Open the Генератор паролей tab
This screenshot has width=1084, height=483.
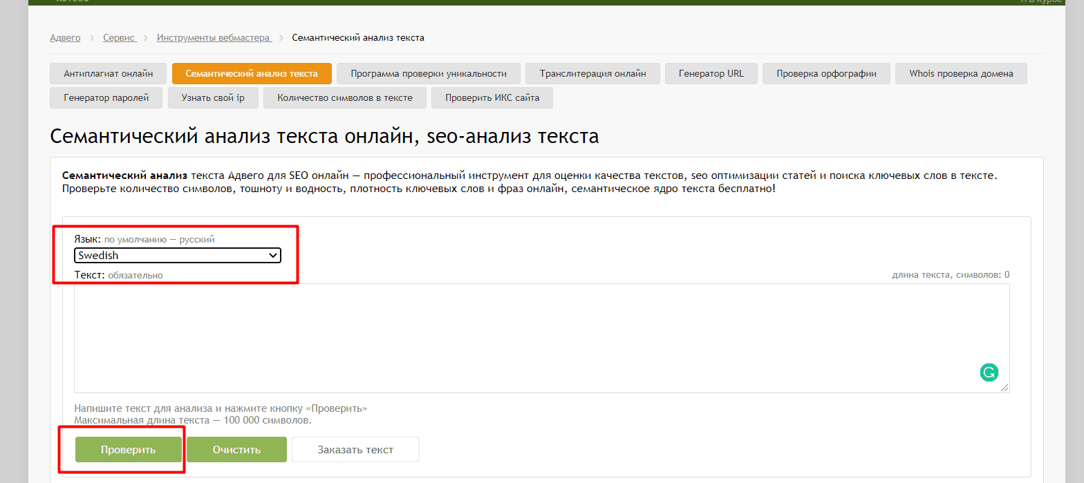coord(106,98)
